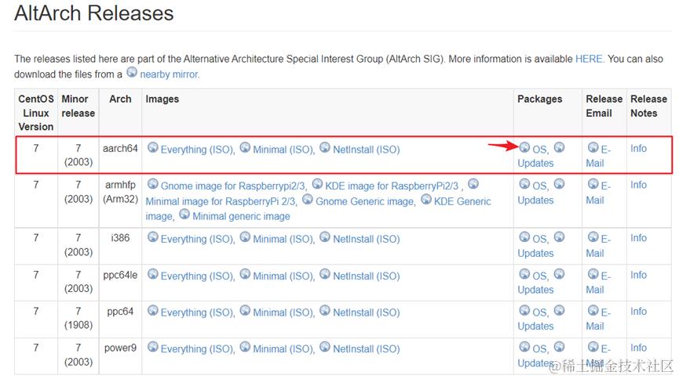Image resolution: width=679 pixels, height=379 pixels.
Task: Click the globe icon before 'nearby mirror'
Action: (x=132, y=72)
